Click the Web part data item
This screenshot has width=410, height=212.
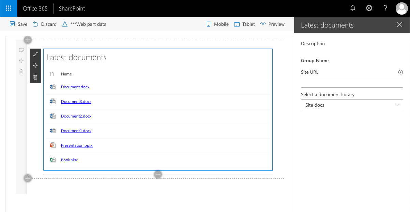[x=84, y=24]
